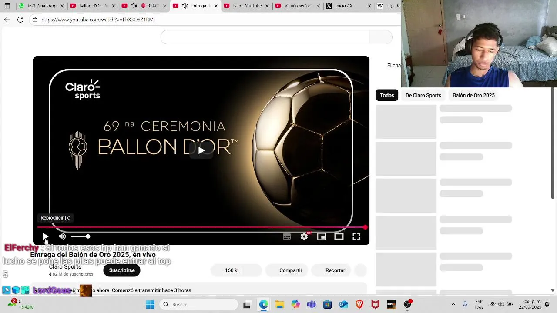Toggle subtitles in the video player
557x313 pixels.
coord(287,236)
